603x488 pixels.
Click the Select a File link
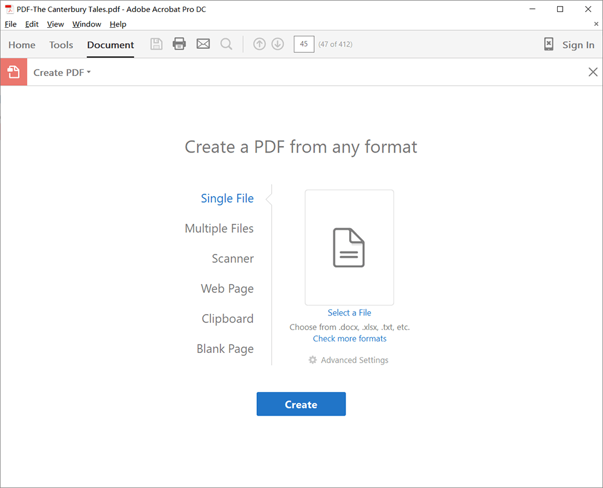[x=349, y=312]
